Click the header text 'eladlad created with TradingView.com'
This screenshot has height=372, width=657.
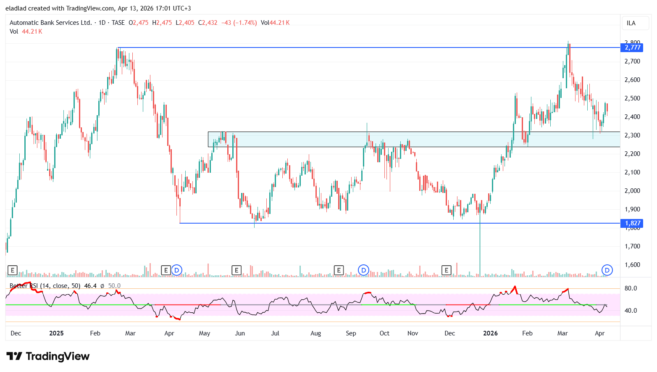point(60,8)
